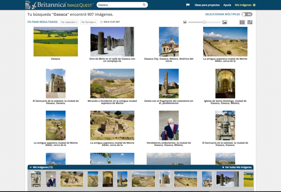
Task: Select the grid view layout icon
Action: point(242,22)
